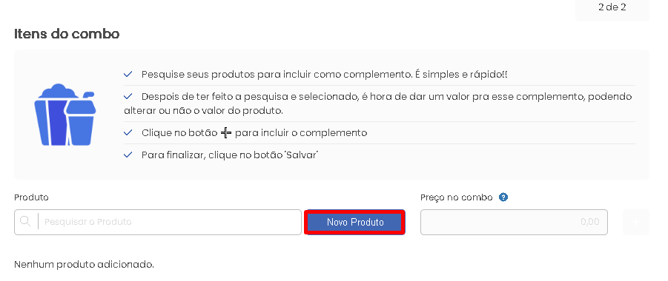Click the checkmark beside Despois de ter feito
668x281 pixels.
pos(128,96)
